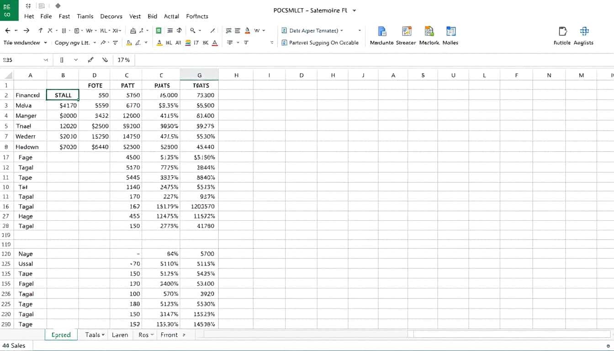Viewport: 614px width, 351px height.
Task: Open the Actlal menu
Action: pyautogui.click(x=171, y=16)
